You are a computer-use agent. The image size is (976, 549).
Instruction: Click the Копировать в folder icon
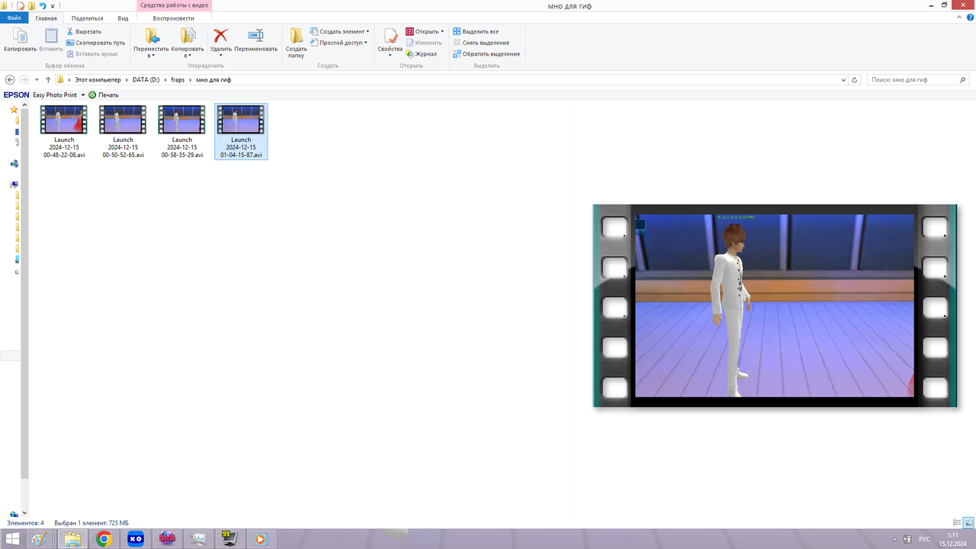pyautogui.click(x=188, y=36)
